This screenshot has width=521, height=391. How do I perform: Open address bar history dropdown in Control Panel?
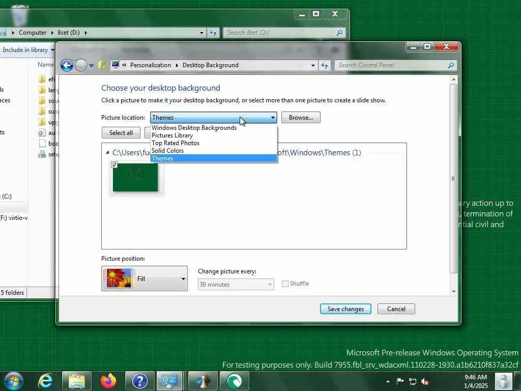tap(313, 66)
